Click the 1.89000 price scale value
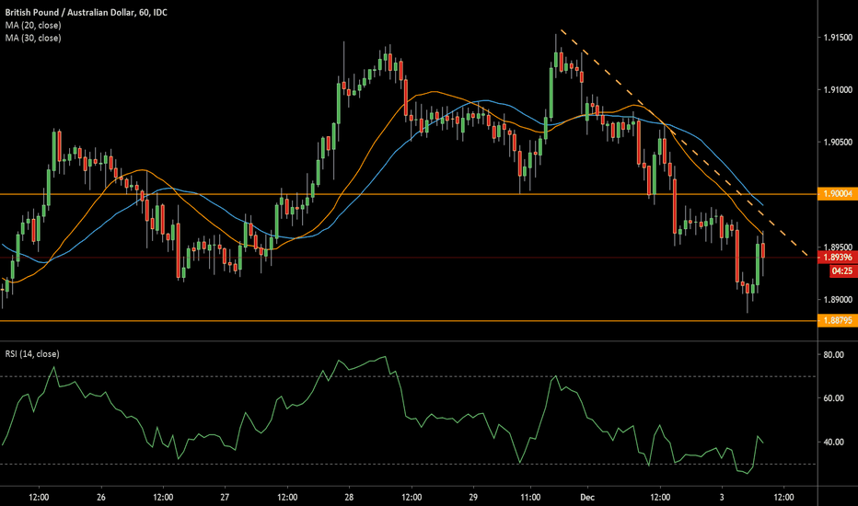Image resolution: width=858 pixels, height=506 pixels. 838,300
